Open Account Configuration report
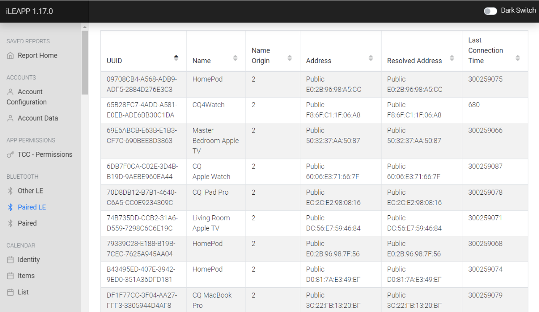 27,97
